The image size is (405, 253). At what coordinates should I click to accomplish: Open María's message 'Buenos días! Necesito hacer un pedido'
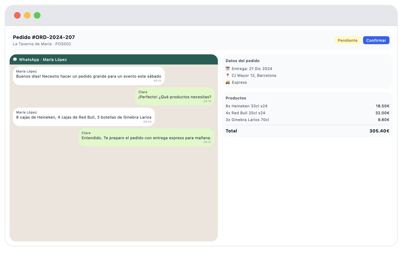click(89, 76)
